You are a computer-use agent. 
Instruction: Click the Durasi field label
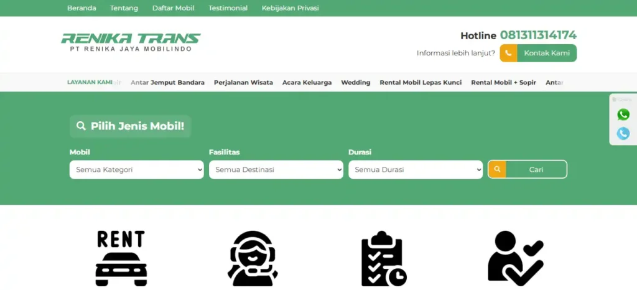pos(360,152)
